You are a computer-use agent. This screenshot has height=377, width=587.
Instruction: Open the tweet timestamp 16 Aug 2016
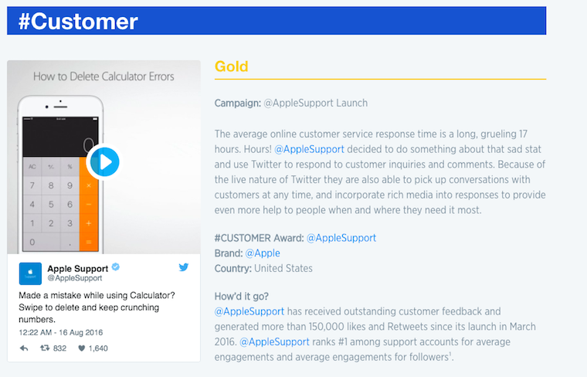click(61, 332)
